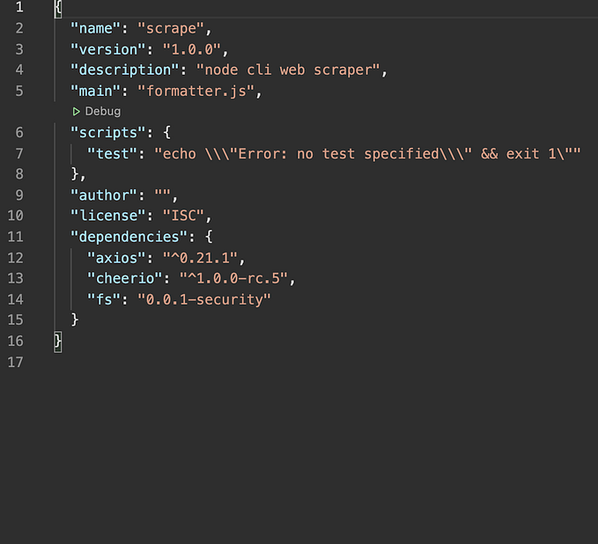Click the "^1.0.0-rc.5" cheerio version
598x544 pixels.
233,278
